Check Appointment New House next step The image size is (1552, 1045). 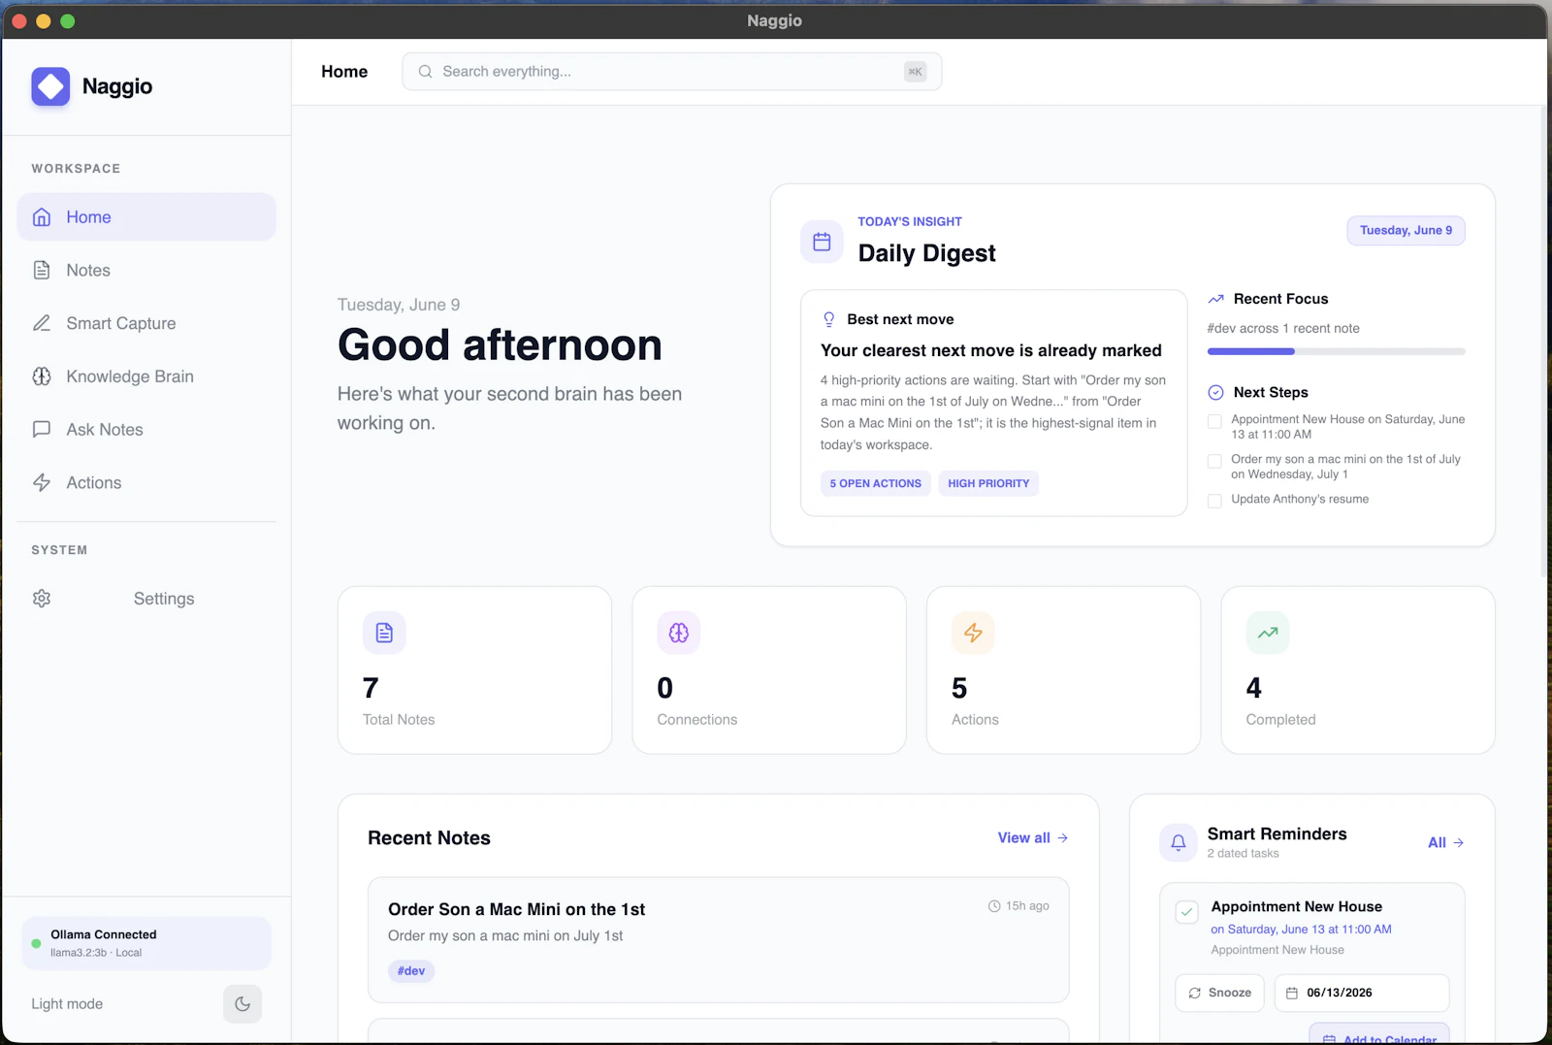click(1214, 421)
